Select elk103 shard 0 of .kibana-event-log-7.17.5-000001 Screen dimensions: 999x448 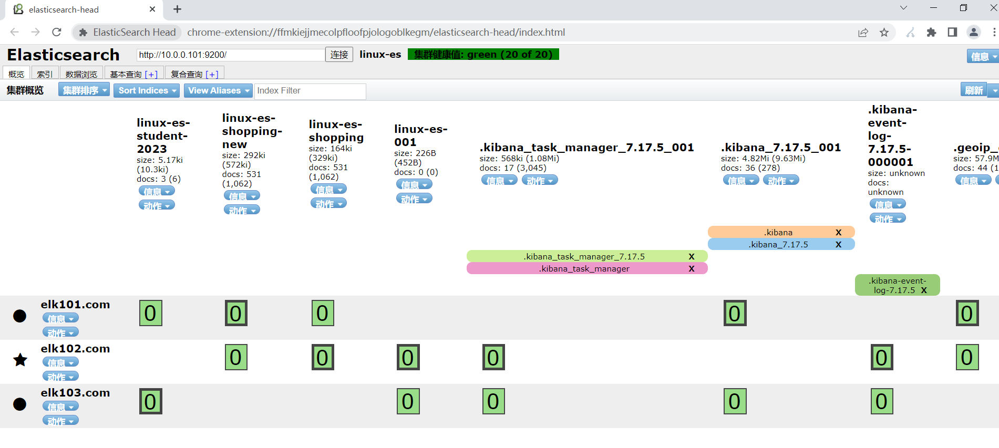(x=882, y=401)
